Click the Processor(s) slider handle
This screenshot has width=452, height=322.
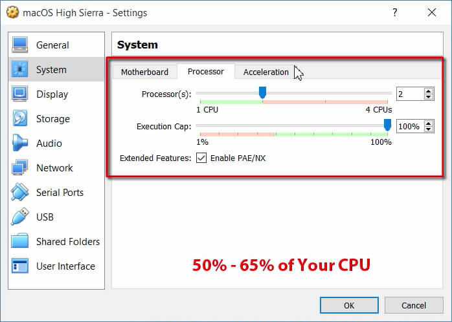click(262, 93)
